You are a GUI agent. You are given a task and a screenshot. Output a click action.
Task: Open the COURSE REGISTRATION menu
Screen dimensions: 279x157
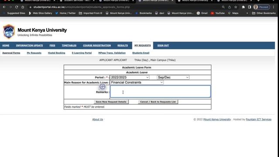[x=97, y=45]
